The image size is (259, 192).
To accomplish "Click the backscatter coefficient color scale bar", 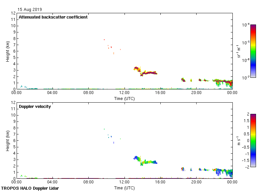I will click(253, 51).
